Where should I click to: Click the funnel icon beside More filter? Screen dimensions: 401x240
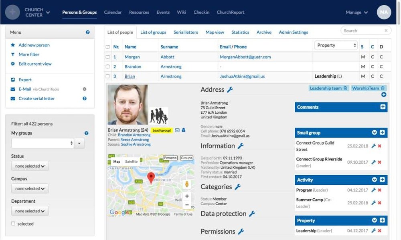pyautogui.click(x=13, y=54)
